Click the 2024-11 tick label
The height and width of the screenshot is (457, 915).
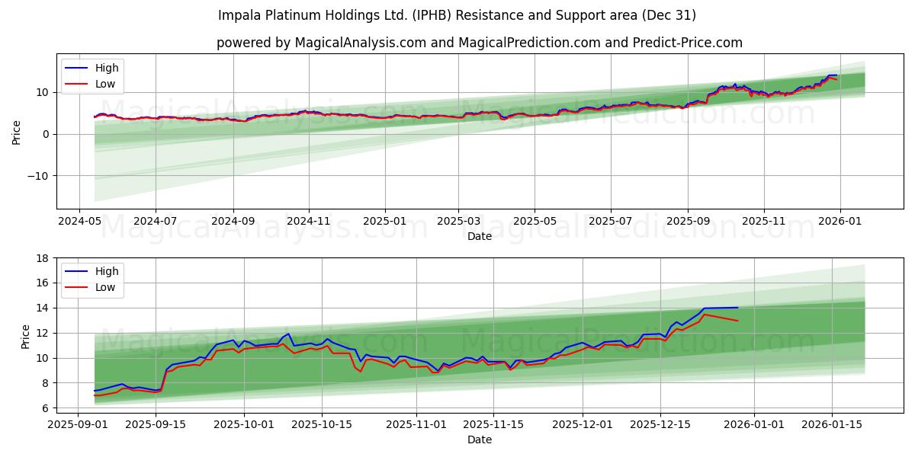309,221
